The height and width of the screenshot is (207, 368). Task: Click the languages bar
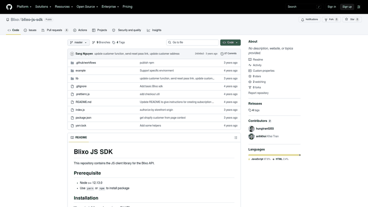274,155
